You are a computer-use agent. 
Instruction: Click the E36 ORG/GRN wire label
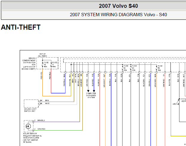(155, 80)
